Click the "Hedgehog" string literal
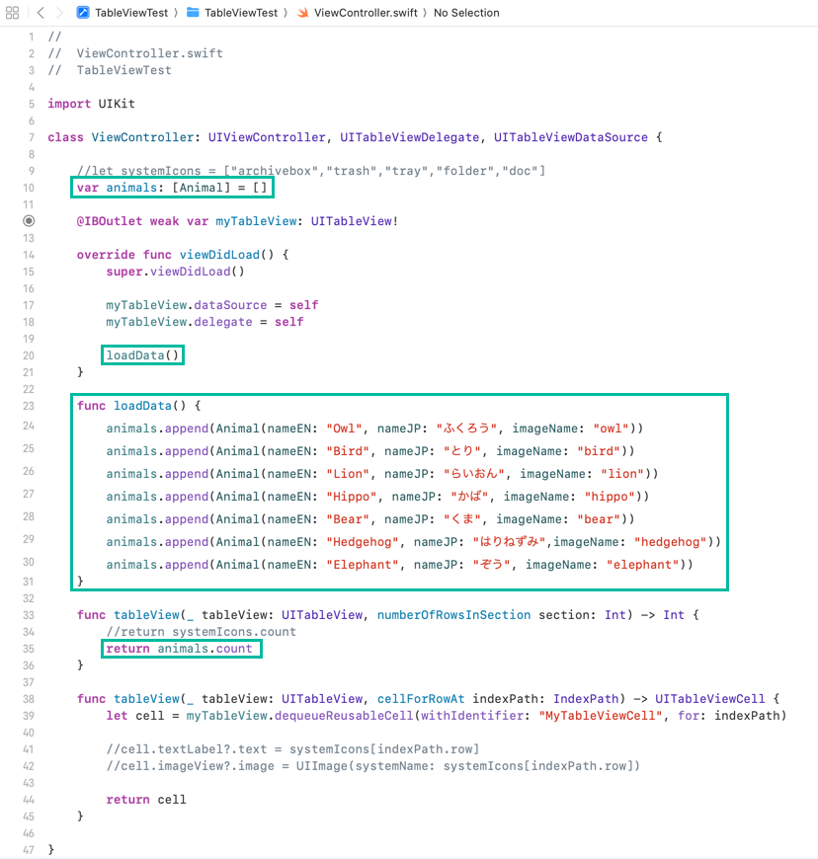This screenshot has width=818, height=859. 361,542
